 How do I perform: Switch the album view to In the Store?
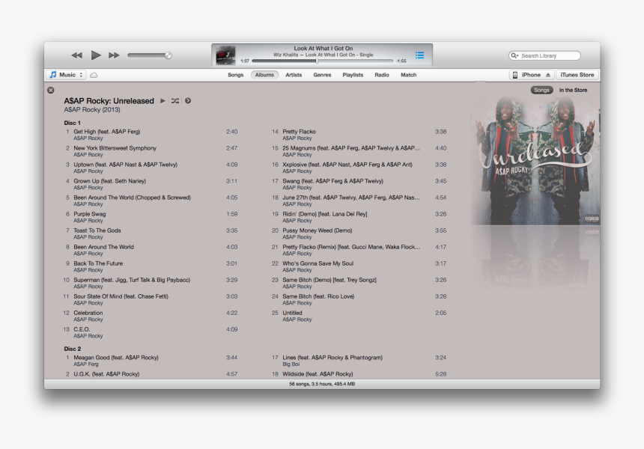tap(572, 90)
